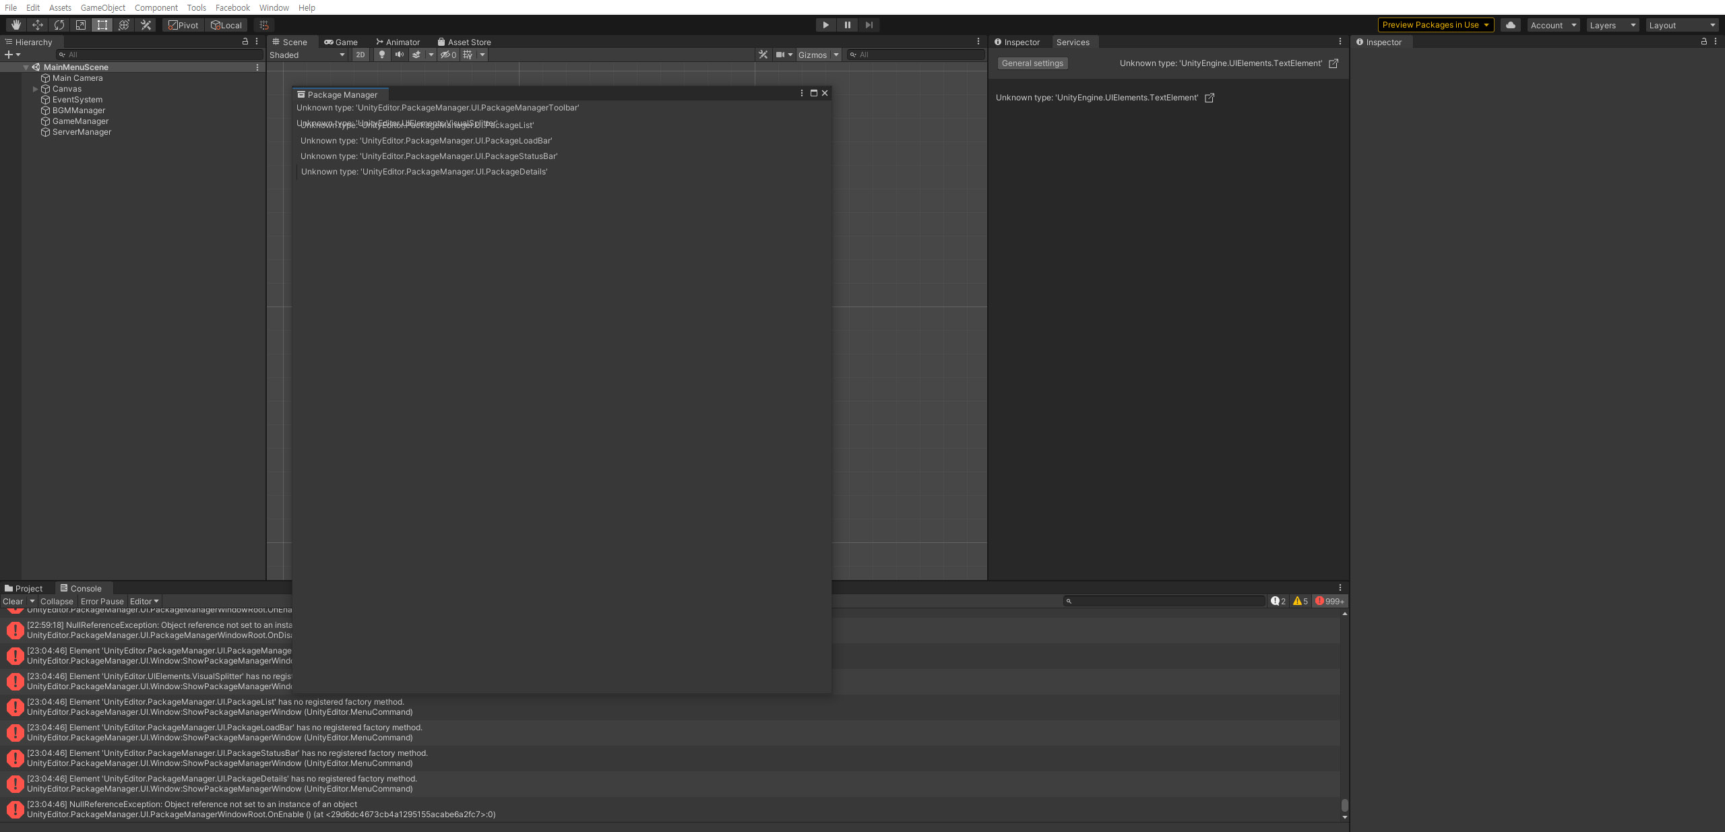
Task: Open the Custom Editor Tools icon
Action: (x=146, y=24)
